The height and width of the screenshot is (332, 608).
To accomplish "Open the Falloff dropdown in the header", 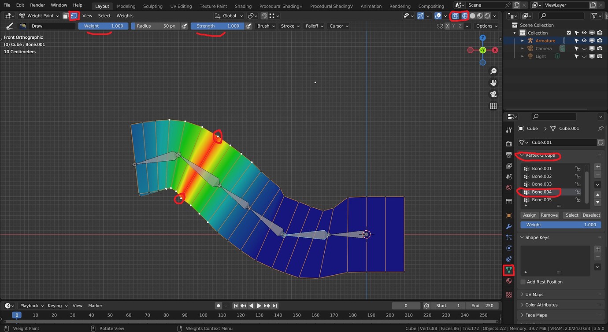I will [x=314, y=26].
